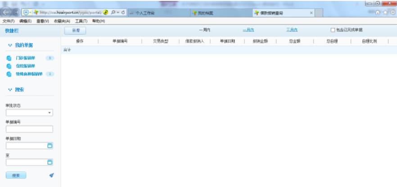Click the document icon beside 住院报销单

click(9, 66)
